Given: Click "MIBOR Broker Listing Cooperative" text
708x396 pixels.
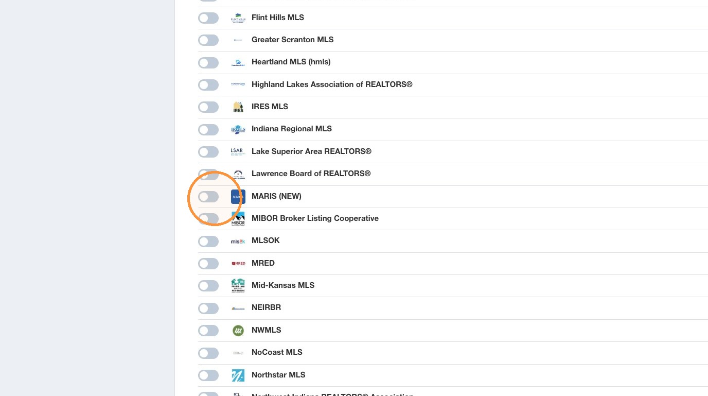Looking at the screenshot, I should [315, 218].
